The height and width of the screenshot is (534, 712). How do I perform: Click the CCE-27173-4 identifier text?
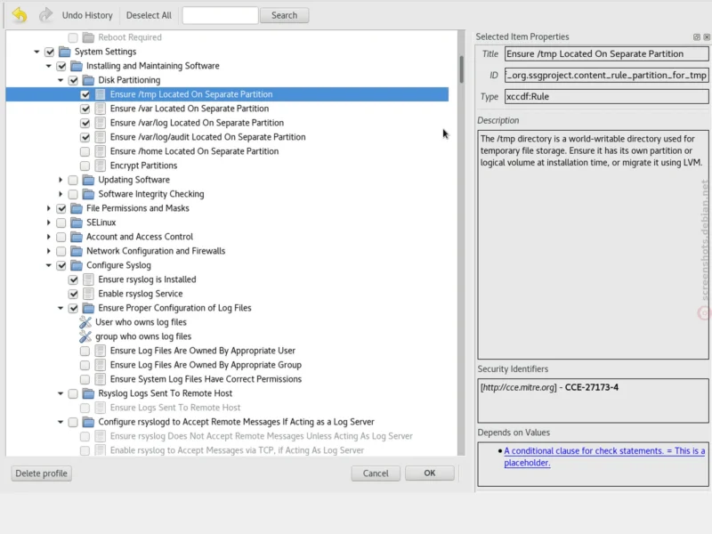tap(591, 387)
